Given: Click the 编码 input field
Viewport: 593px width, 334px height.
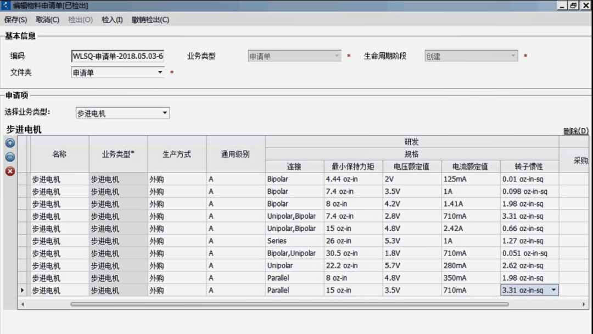Looking at the screenshot, I should click(118, 56).
